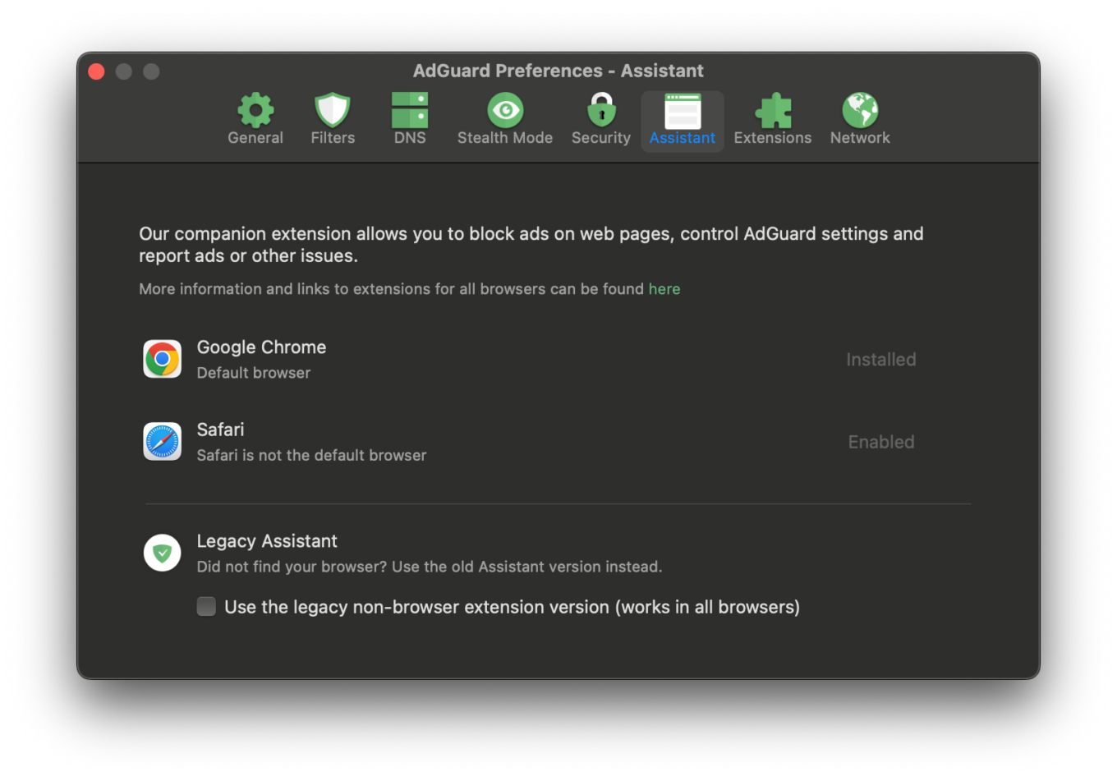Screen dimensions: 1117x781
Task: Follow the green "here" link
Action: click(x=664, y=289)
